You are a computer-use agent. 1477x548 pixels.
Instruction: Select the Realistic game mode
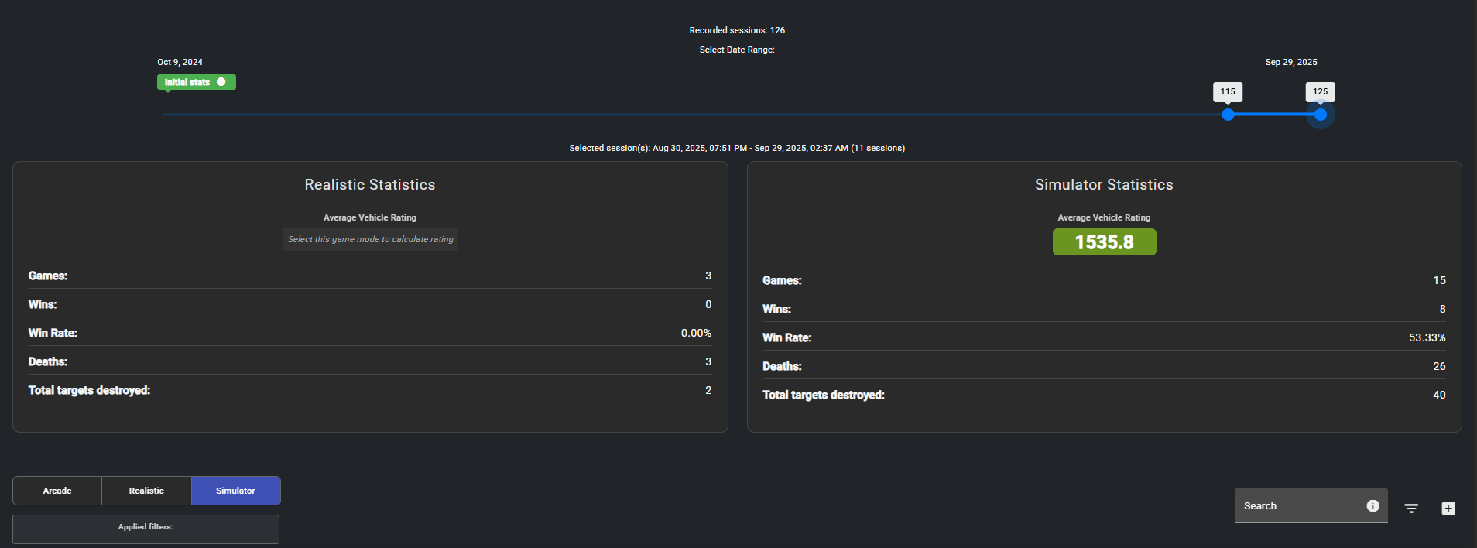[146, 491]
